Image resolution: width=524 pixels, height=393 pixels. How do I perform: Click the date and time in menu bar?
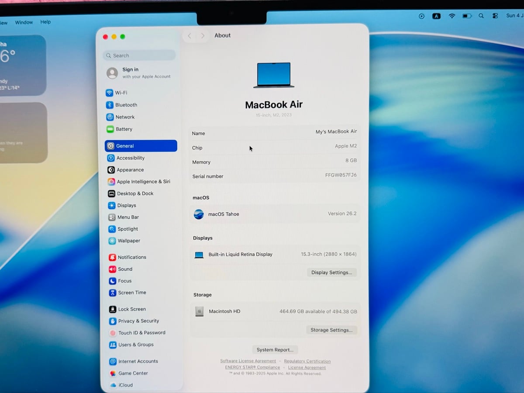515,16
